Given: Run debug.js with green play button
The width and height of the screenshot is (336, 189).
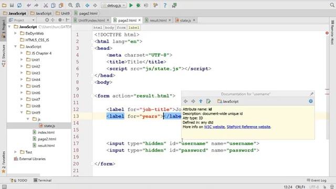Looking at the screenshot, I should [x=131, y=5].
